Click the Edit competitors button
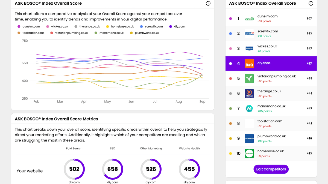 point(271,169)
